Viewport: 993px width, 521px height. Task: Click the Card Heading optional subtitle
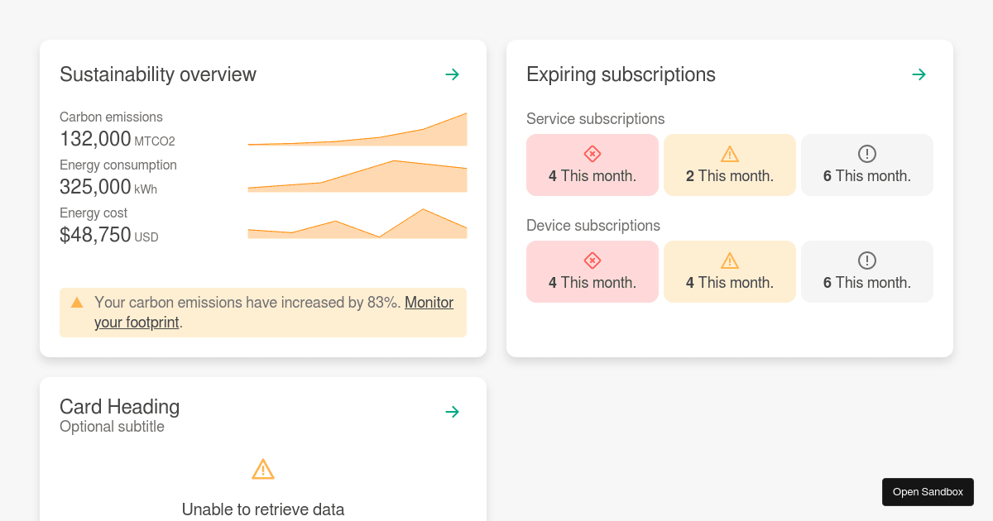pos(112,427)
